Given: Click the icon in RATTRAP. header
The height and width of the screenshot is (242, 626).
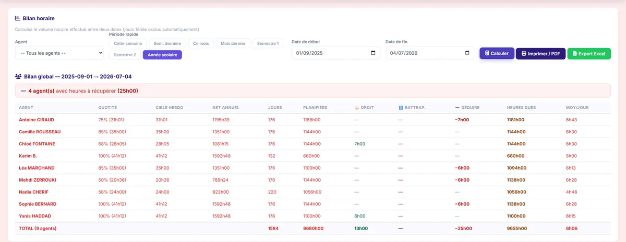Looking at the screenshot, I should click(401, 108).
